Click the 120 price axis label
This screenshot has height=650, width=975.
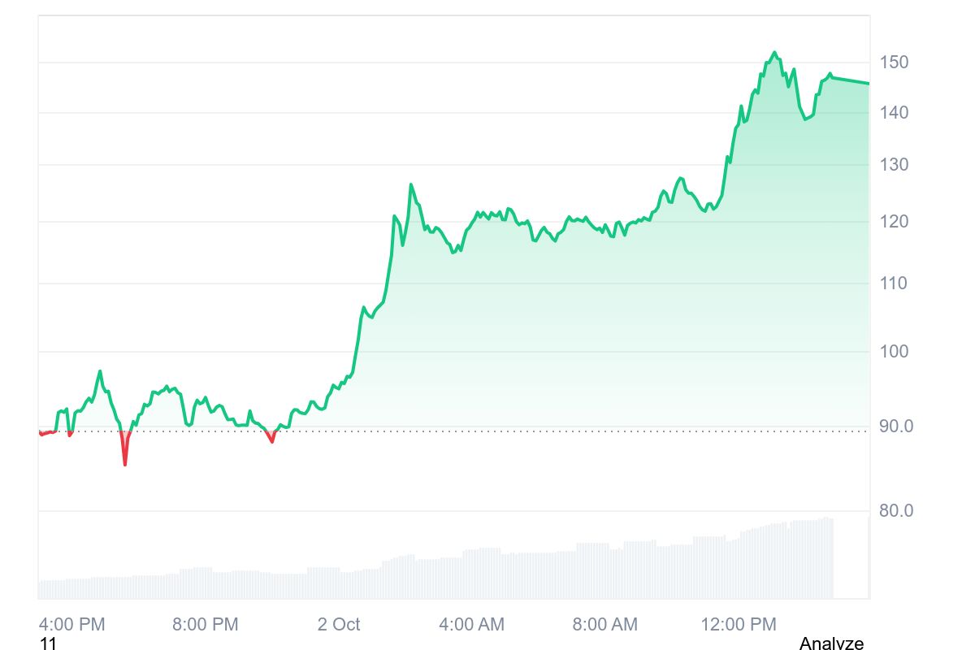pos(894,221)
